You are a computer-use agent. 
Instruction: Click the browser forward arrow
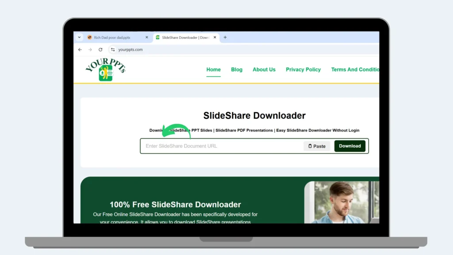click(x=90, y=50)
